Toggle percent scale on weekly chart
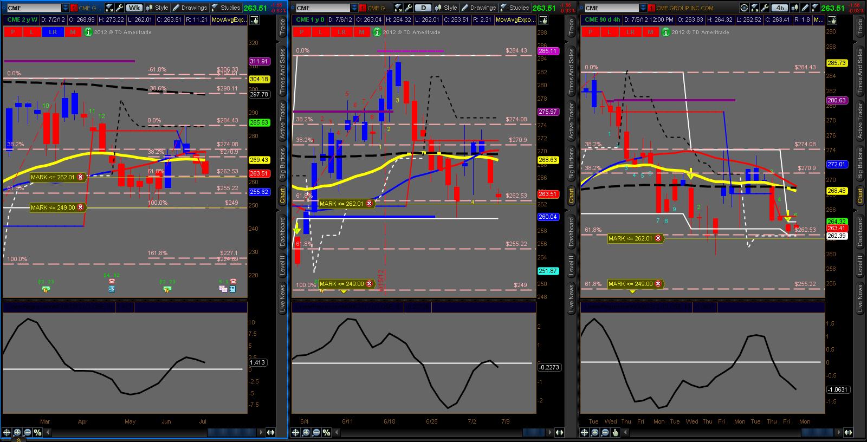The height and width of the screenshot is (442, 867). point(38,432)
